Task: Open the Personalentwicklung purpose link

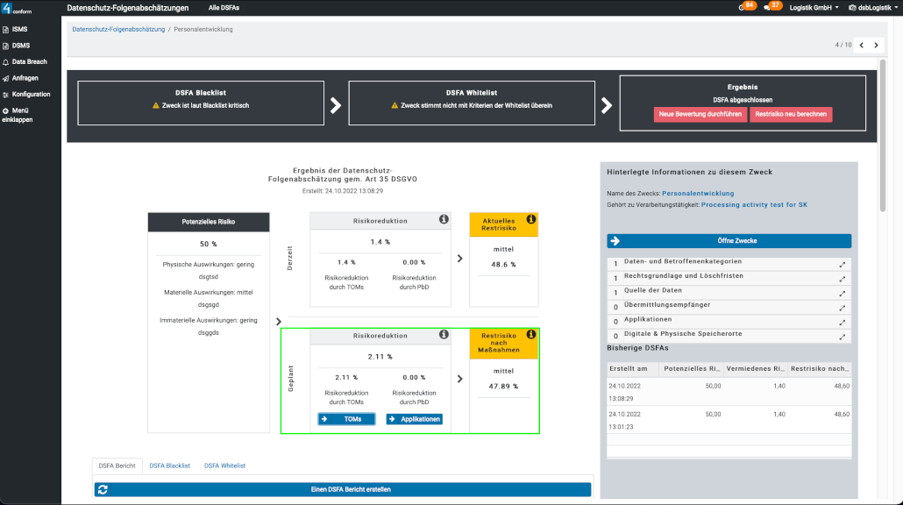Action: point(698,193)
